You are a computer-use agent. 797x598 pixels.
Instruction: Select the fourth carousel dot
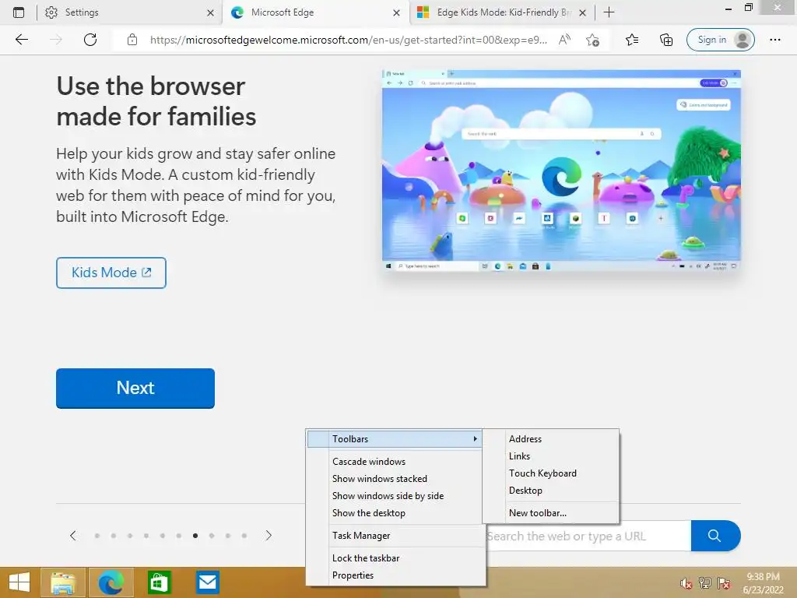tap(146, 536)
